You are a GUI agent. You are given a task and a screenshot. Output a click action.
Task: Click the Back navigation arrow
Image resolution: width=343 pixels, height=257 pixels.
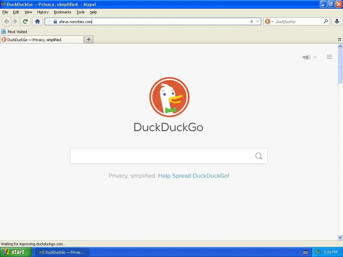pyautogui.click(x=7, y=21)
